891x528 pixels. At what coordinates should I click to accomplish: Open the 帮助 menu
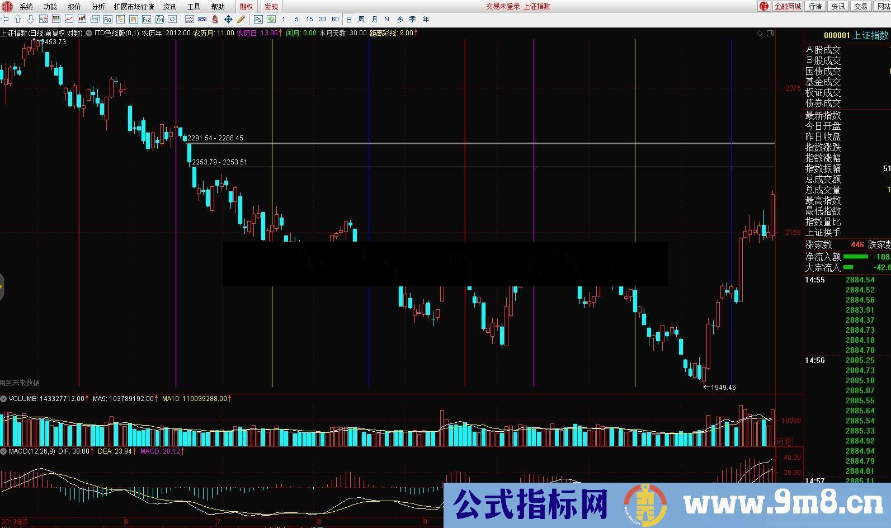click(218, 7)
